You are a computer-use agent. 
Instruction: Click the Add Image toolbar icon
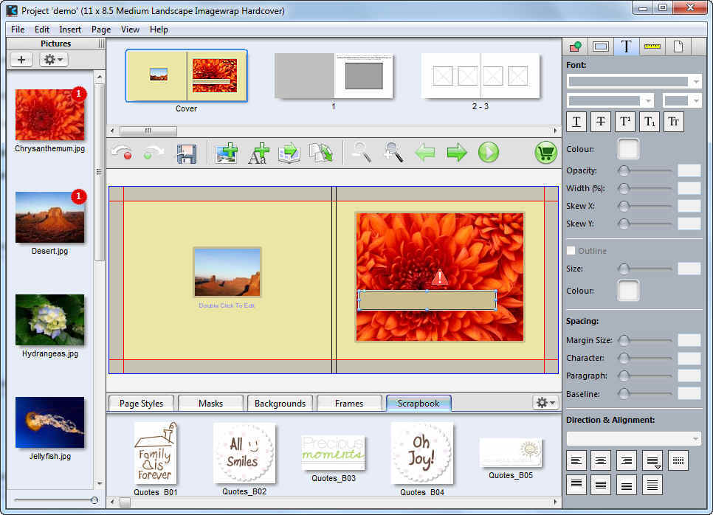224,153
